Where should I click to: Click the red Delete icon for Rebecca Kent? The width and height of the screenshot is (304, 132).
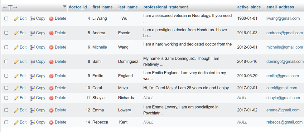coord(51,123)
